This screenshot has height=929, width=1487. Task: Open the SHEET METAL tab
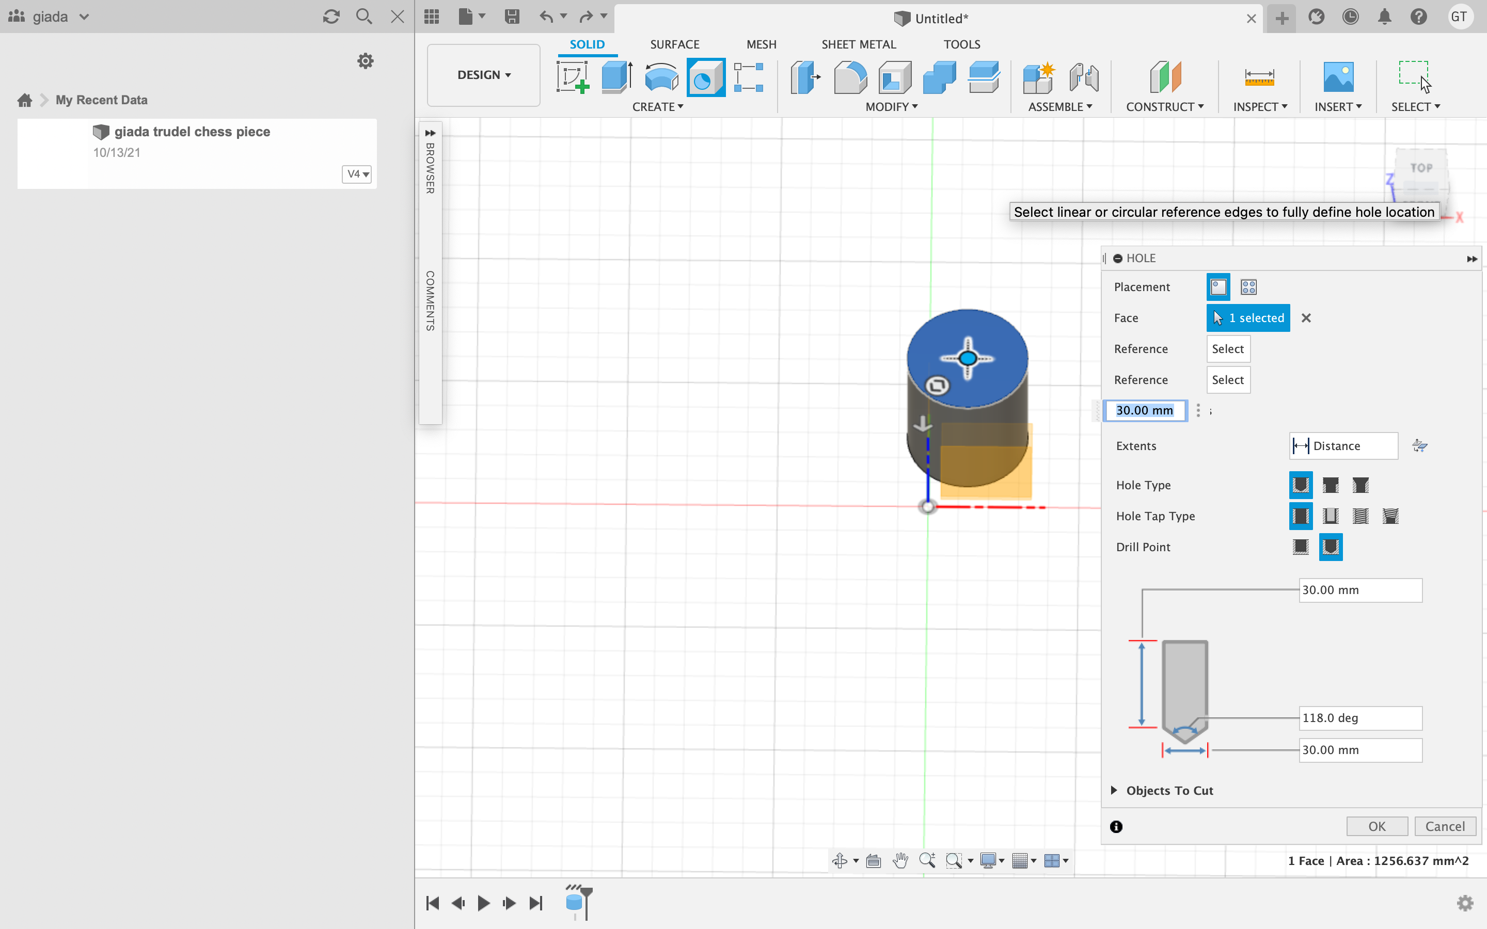859,44
